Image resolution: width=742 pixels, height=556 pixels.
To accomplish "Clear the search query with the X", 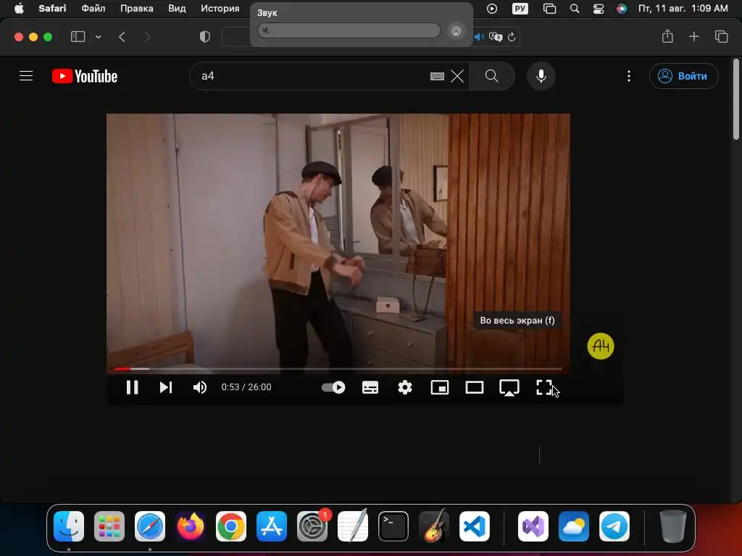I will coord(457,75).
